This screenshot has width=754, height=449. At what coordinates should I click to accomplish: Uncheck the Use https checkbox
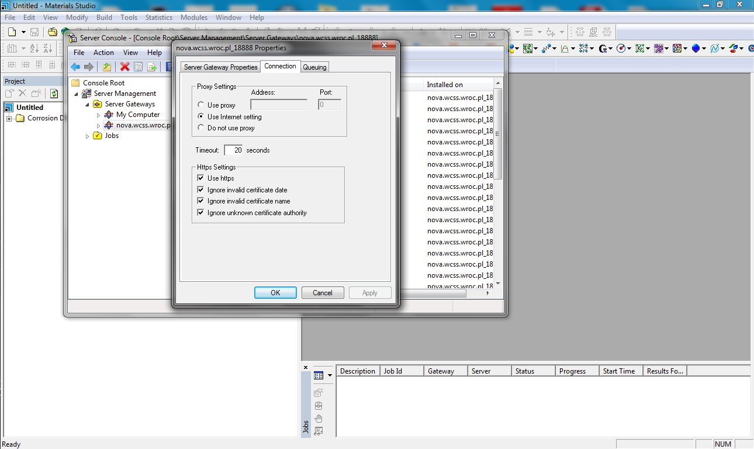click(201, 178)
